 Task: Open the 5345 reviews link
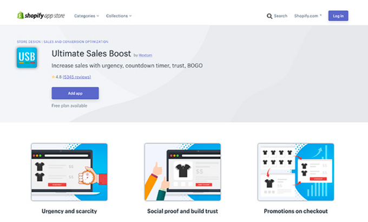tap(77, 77)
